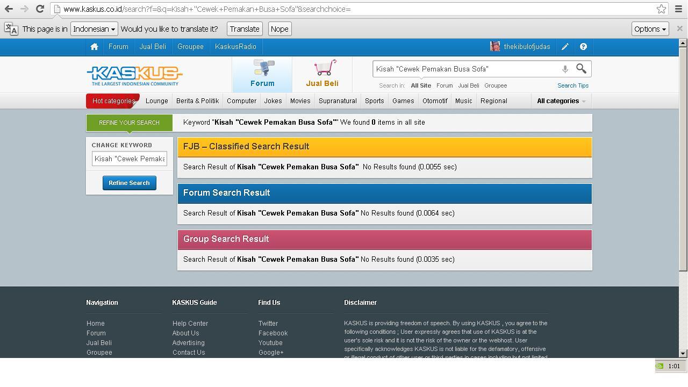Click footer Jual Beli link
The height and width of the screenshot is (387, 688).
pyautogui.click(x=99, y=343)
